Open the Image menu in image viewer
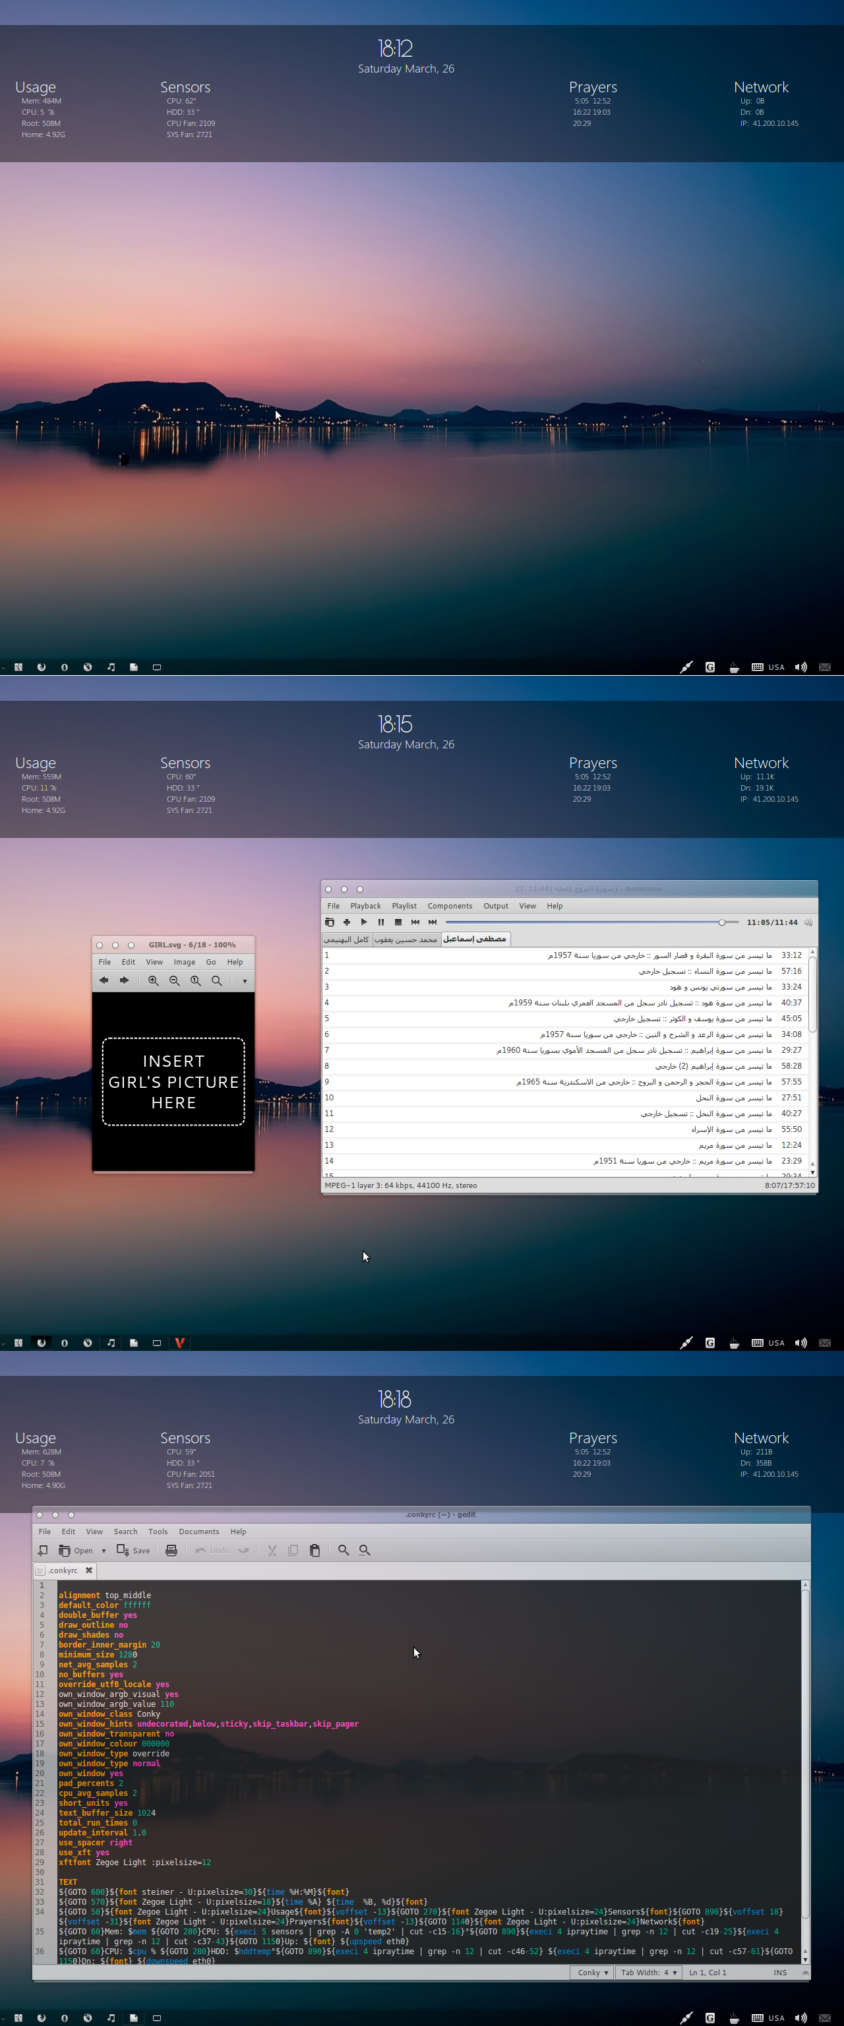Screen dimensions: 844x2026 pos(184,962)
